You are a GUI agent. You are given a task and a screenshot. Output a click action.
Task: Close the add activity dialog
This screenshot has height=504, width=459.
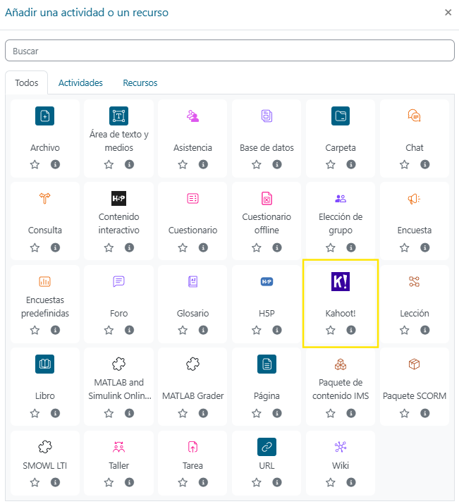coord(448,13)
